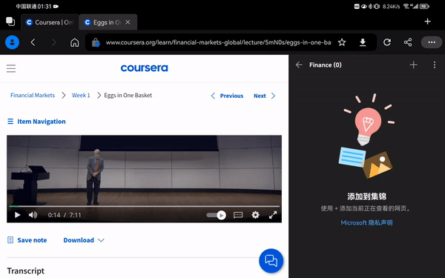Open video settings gear

click(255, 215)
